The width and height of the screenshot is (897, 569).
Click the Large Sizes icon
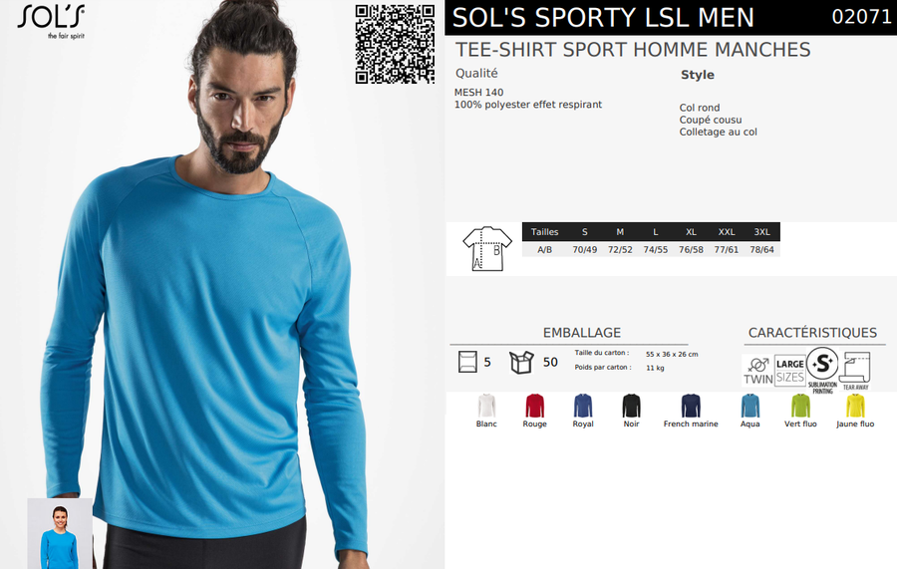(x=790, y=370)
